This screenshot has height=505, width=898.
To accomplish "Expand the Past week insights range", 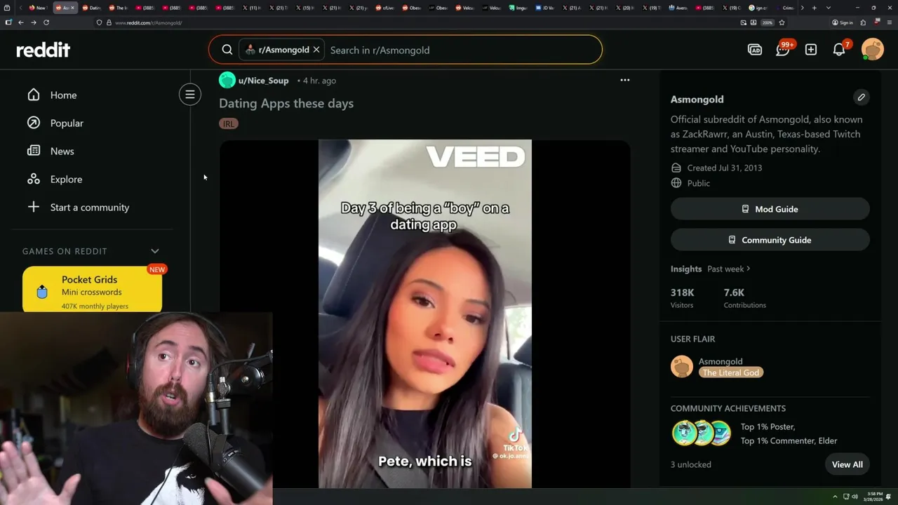I will pos(729,269).
